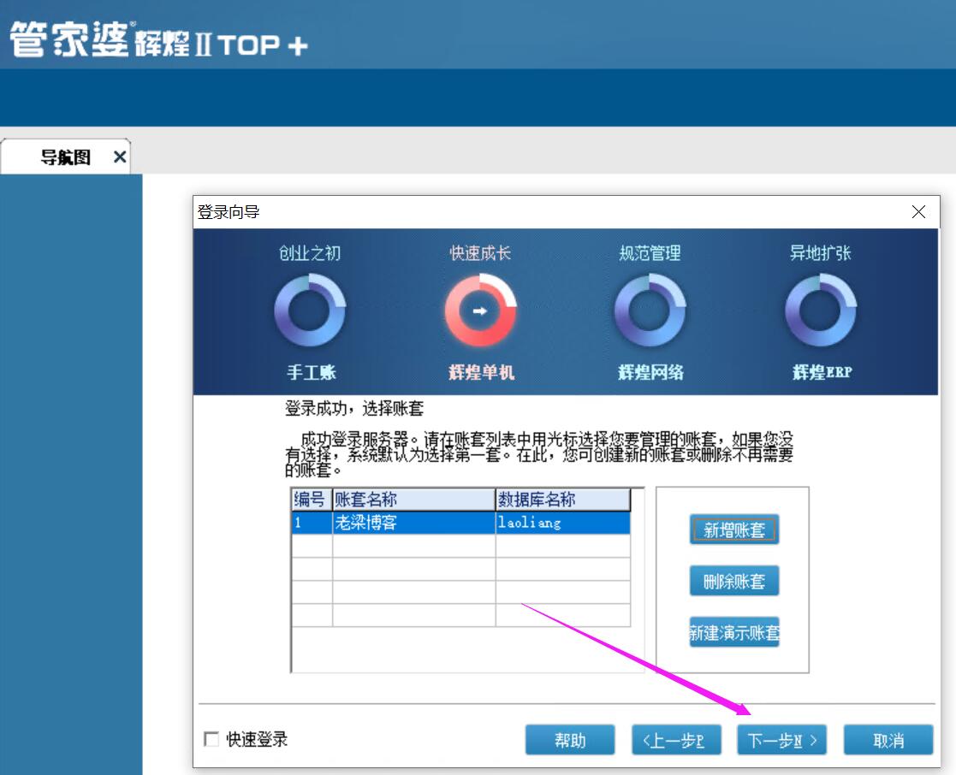Select the red 辉煌单机 ring icon

(480, 311)
